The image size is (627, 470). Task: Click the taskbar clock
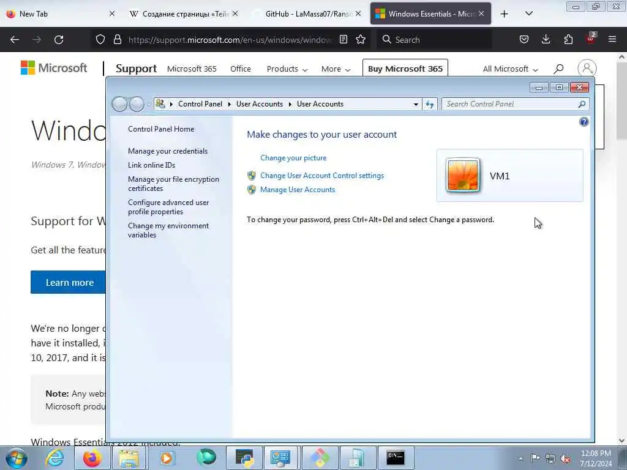[596, 458]
